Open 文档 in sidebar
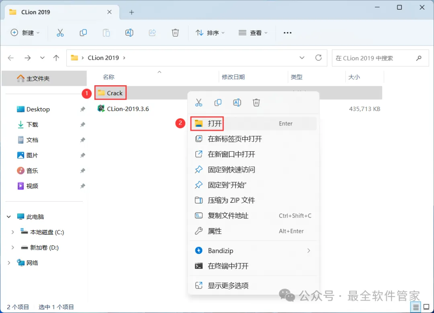The height and width of the screenshot is (313, 434). click(28, 140)
